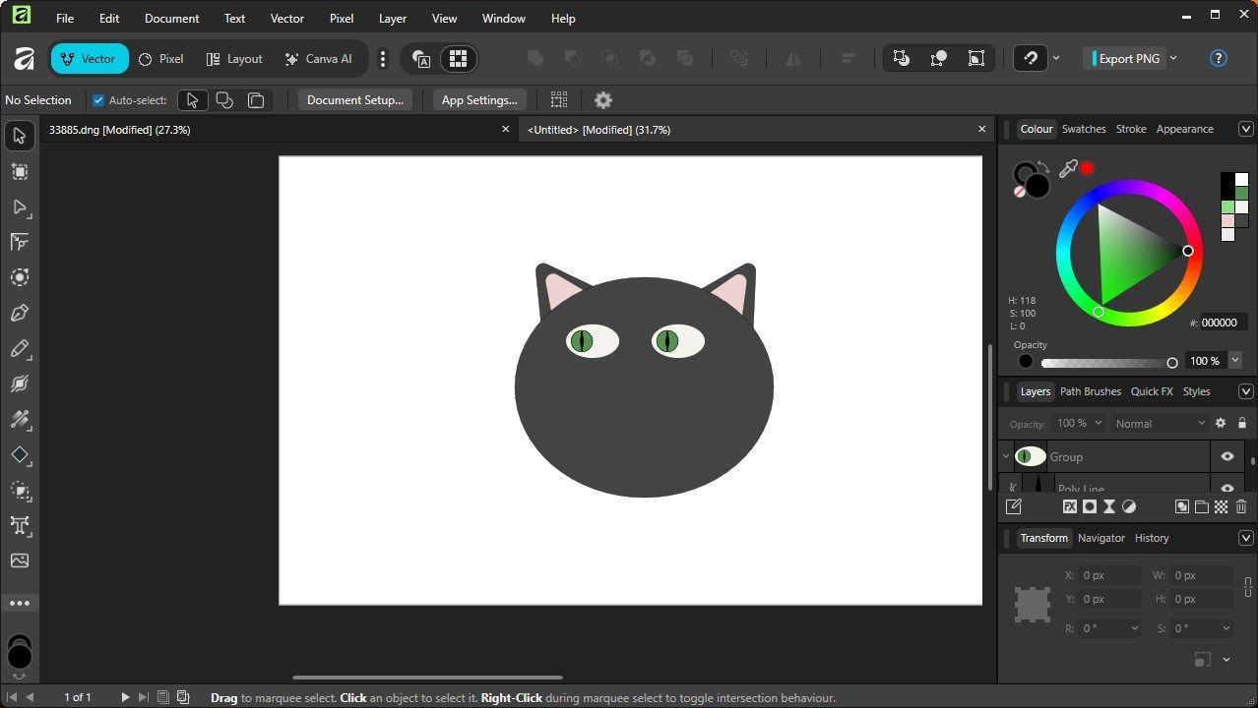Viewport: 1258px width, 708px height.
Task: Delete layer with the trash icon
Action: click(x=1241, y=507)
